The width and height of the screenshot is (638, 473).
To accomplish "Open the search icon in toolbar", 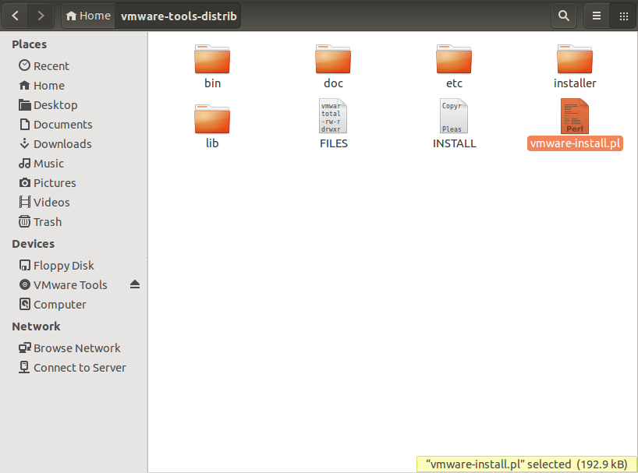I will (564, 16).
